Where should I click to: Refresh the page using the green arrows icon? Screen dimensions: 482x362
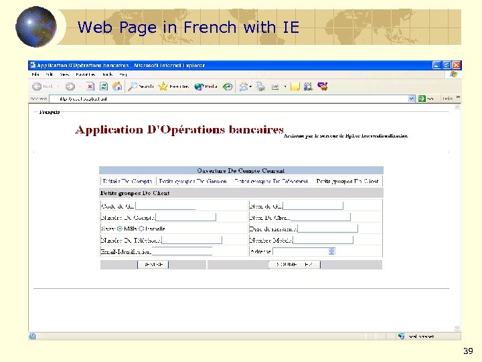pos(104,86)
